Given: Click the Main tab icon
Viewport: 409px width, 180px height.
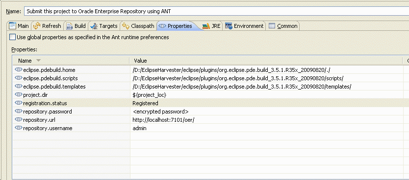Looking at the screenshot, I should (12, 26).
